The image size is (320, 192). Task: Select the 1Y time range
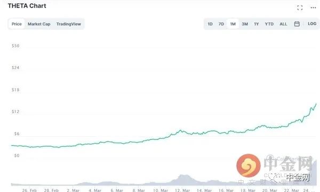point(257,24)
